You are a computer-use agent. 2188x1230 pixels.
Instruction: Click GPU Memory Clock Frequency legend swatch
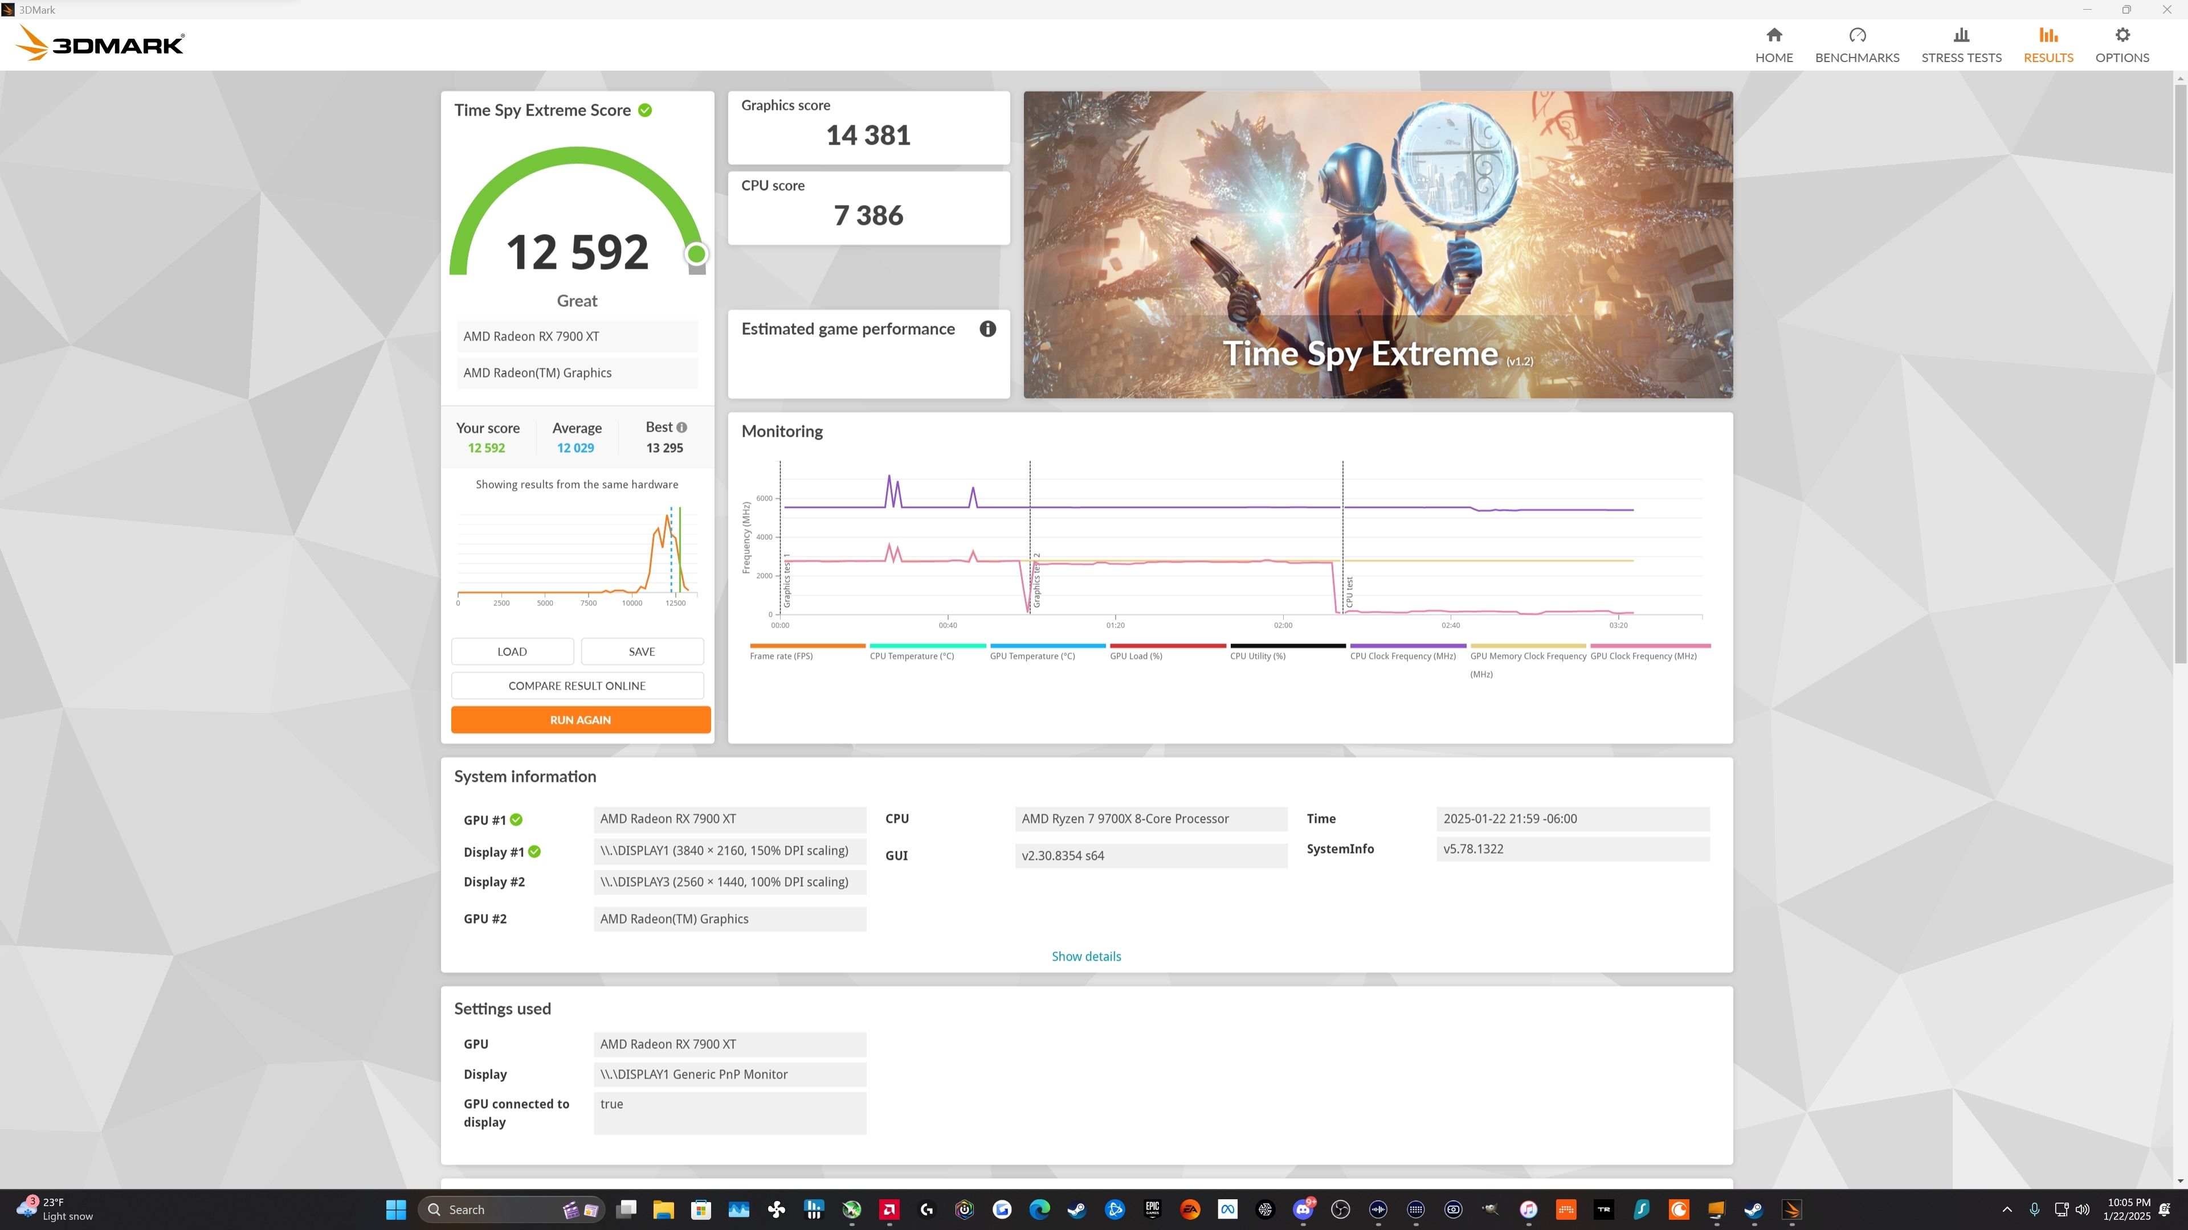1527,646
